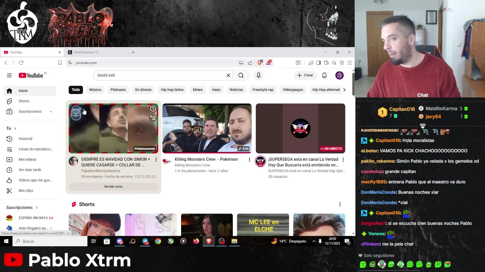
Task: Open Shorts in the sidebar
Action: coord(30,101)
